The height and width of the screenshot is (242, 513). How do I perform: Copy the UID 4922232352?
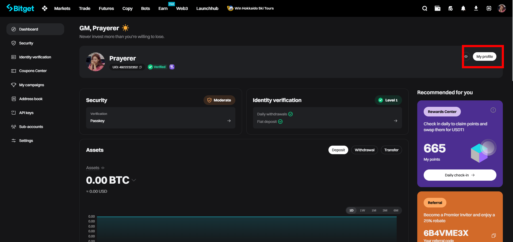(x=140, y=67)
